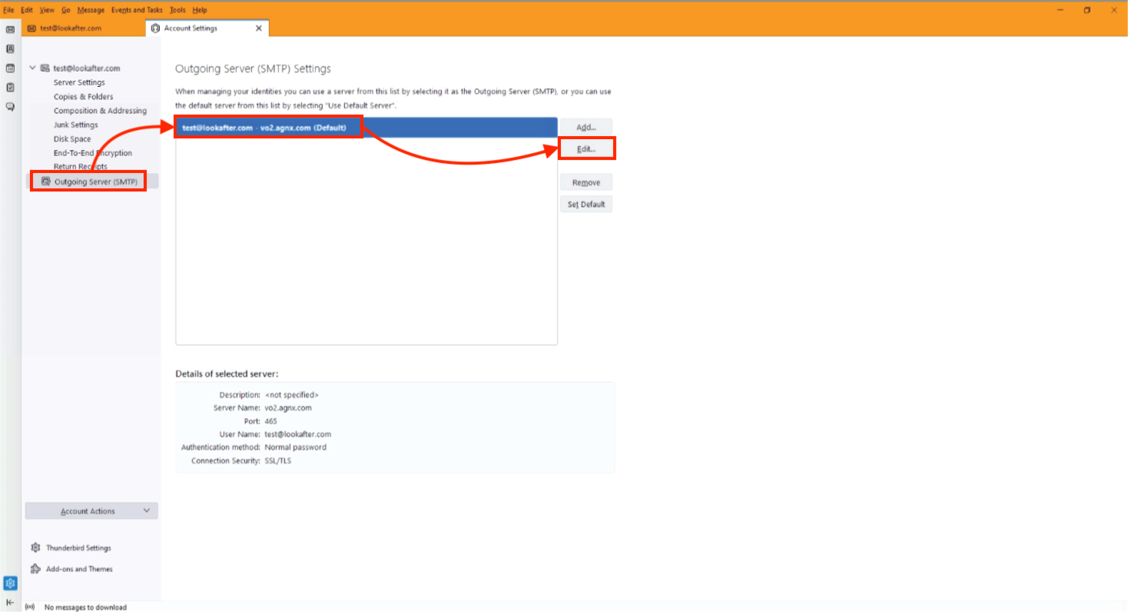
Task: Open Server Settings in account tree
Action: tap(79, 82)
